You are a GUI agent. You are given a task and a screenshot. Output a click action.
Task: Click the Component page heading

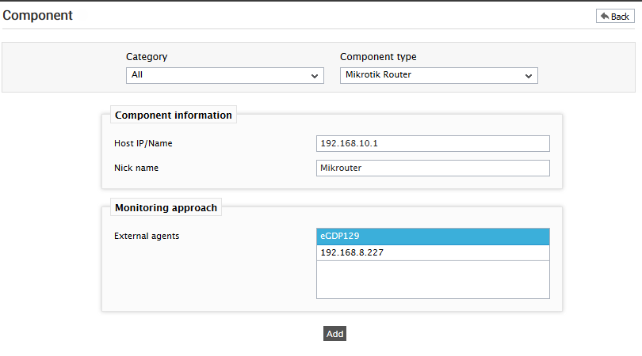[38, 16]
